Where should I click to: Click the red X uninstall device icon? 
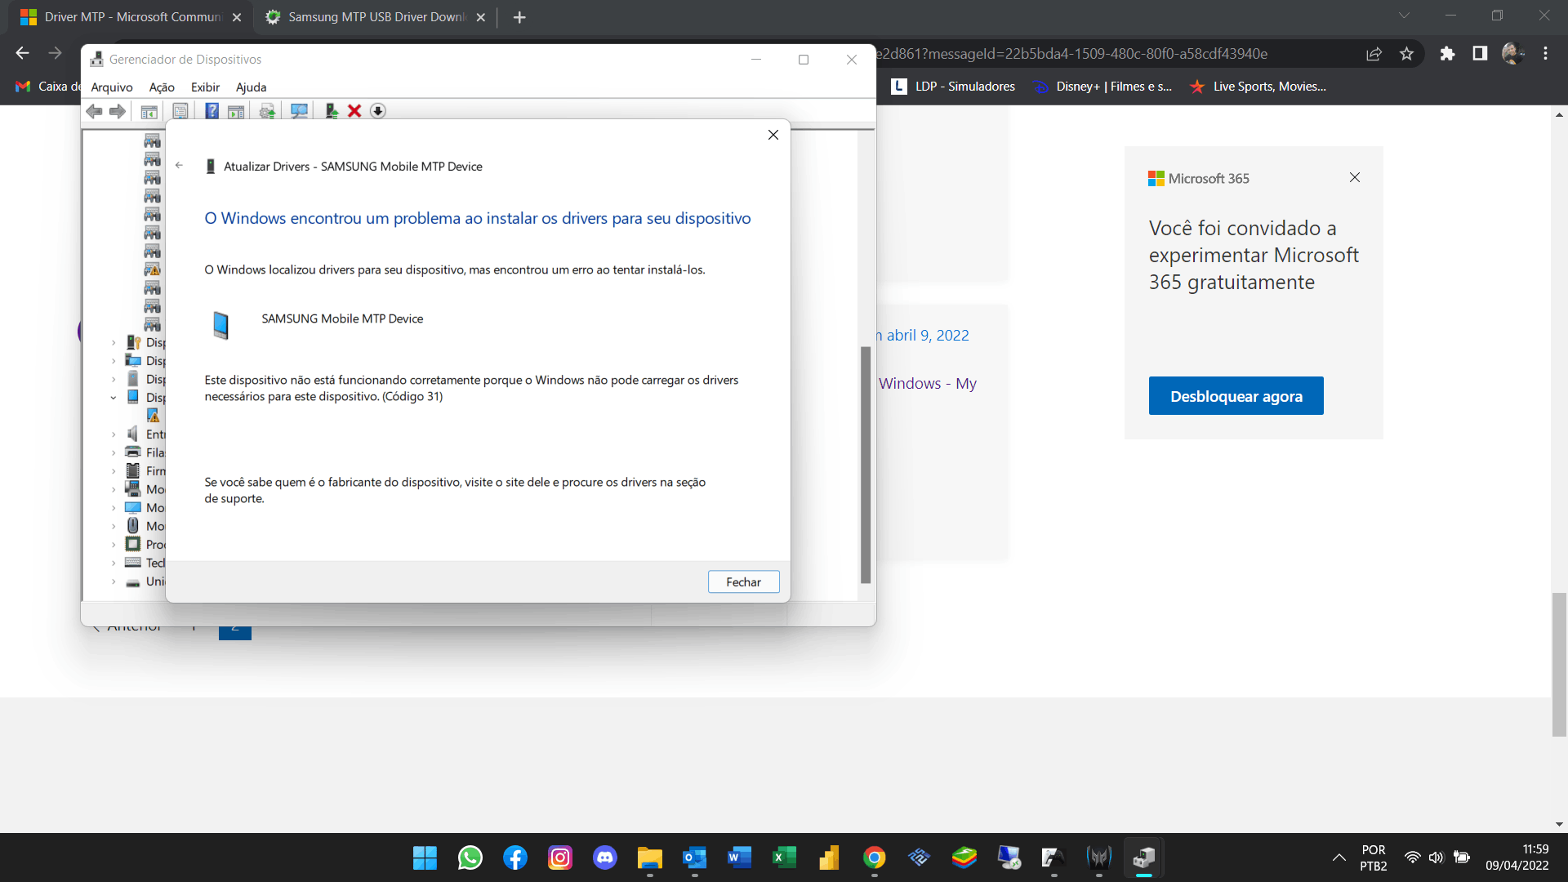tap(354, 111)
